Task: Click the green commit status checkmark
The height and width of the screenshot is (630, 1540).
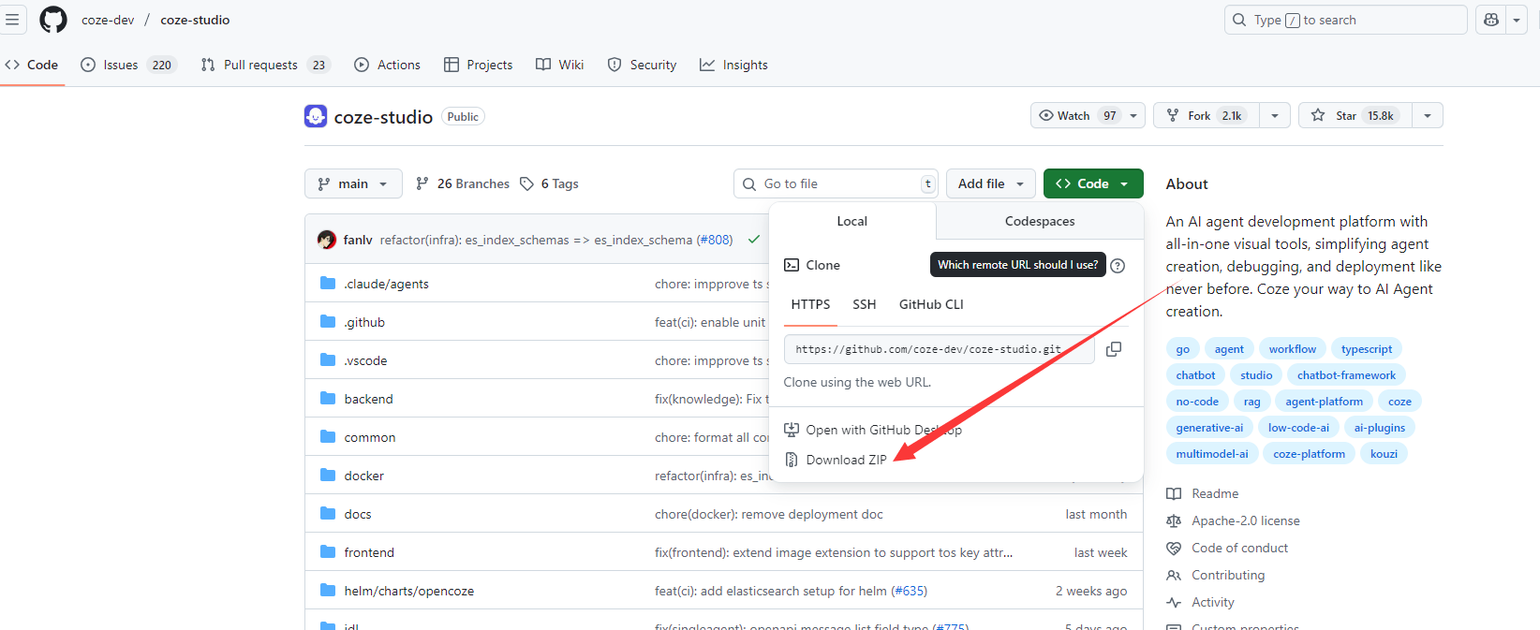Action: tap(754, 240)
